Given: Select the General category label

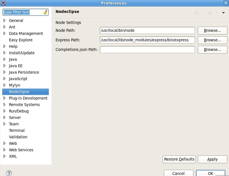Looking at the screenshot, I should tap(16, 21).
